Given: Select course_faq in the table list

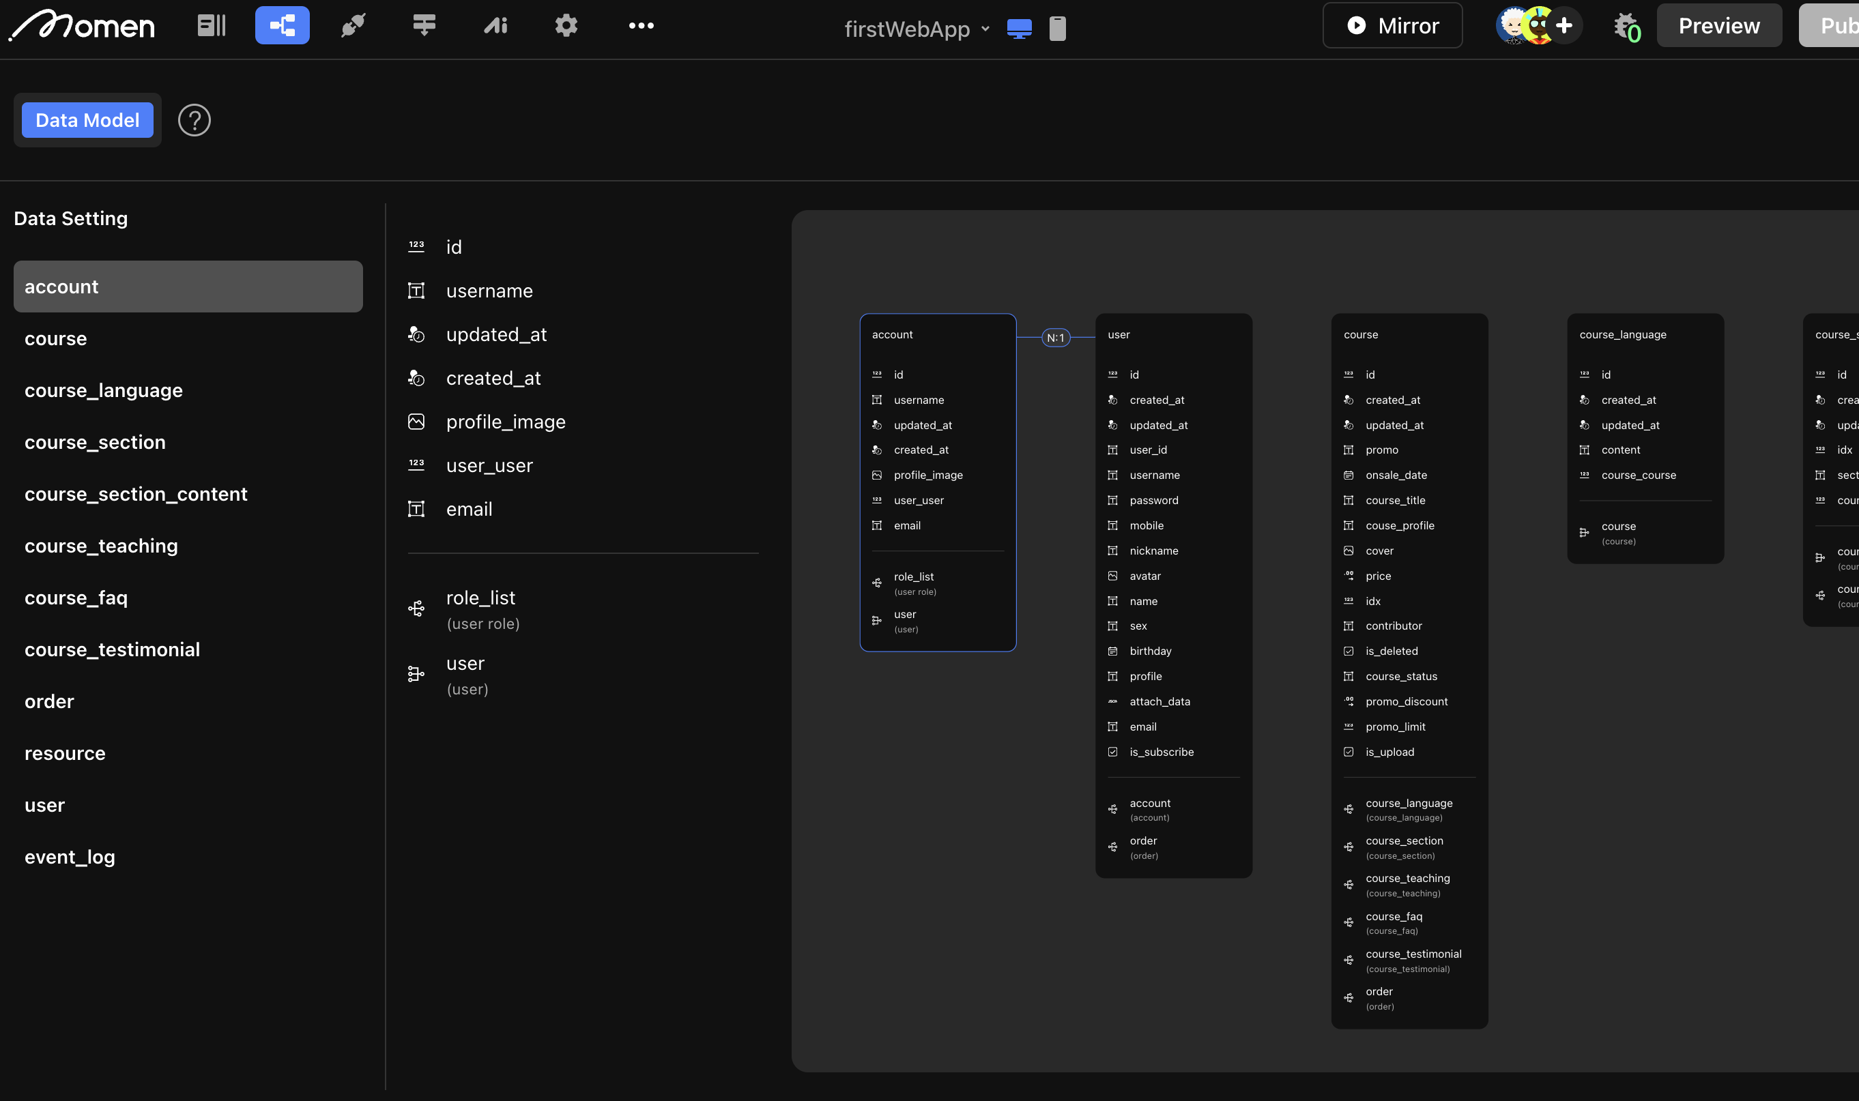Looking at the screenshot, I should click(188, 598).
